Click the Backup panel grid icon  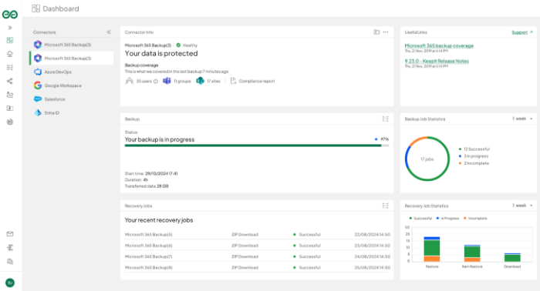(x=386, y=119)
